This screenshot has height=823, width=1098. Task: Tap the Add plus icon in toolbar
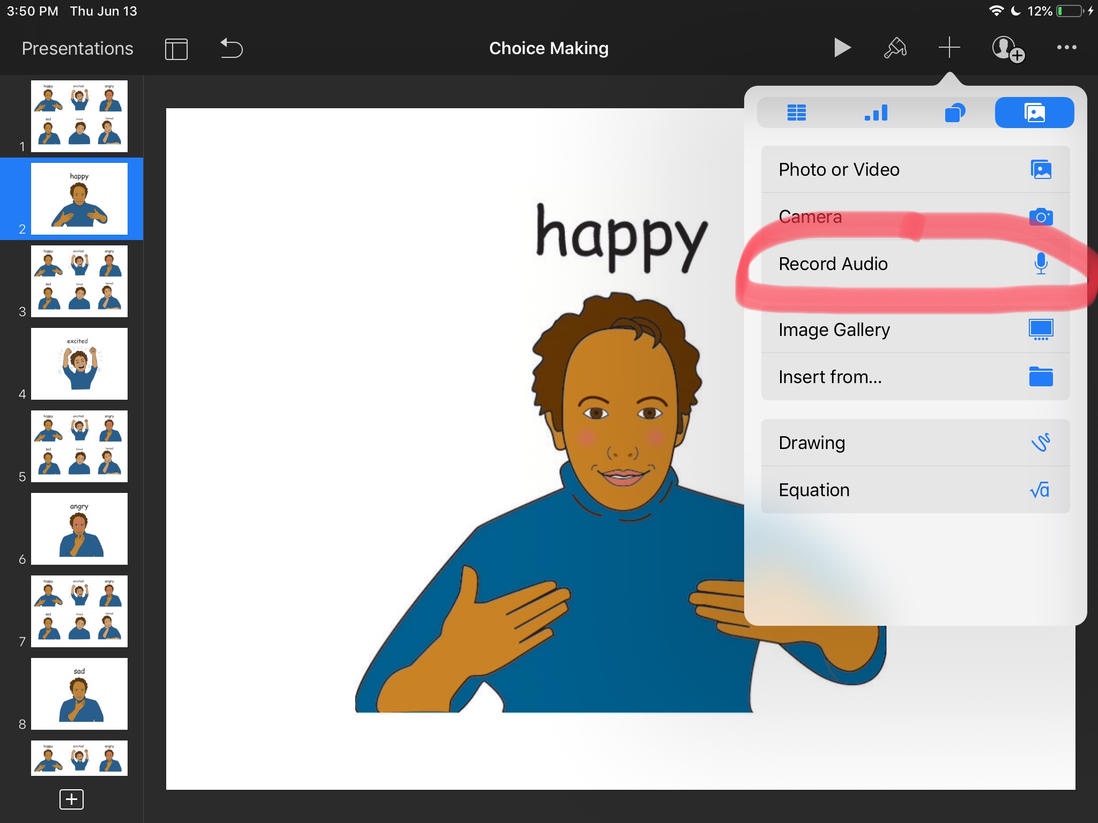click(949, 48)
